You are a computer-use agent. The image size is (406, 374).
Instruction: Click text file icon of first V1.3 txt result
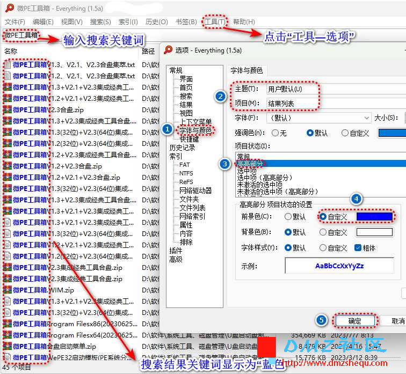coord(8,65)
